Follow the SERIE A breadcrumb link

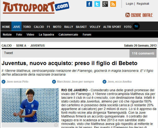point(21,46)
